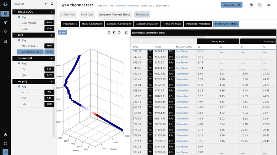The height and width of the screenshot is (155, 277).
Task: Toggle the brightness theme icon in sidebar
Action: 5,143
